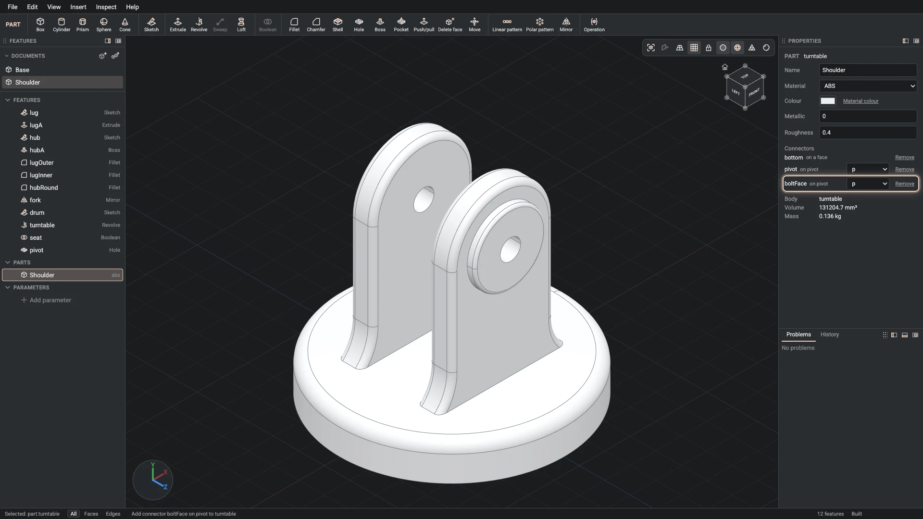Open the Inspect menu
Image resolution: width=923 pixels, height=519 pixels.
click(106, 7)
